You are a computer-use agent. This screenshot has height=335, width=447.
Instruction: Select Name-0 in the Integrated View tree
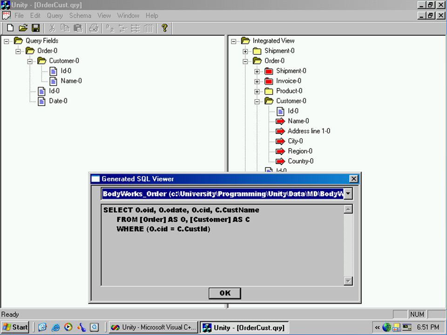tap(298, 121)
